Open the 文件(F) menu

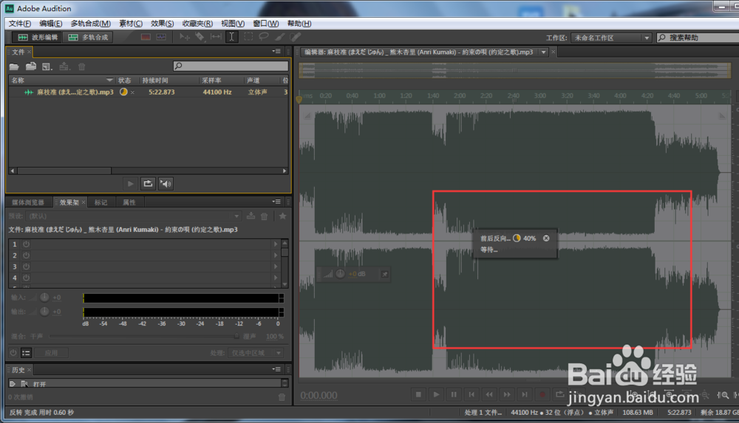coord(20,24)
